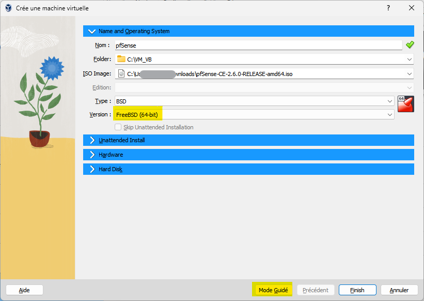Close the Crée une machine virtuelle dialog
The image size is (424, 301).
pos(411,8)
